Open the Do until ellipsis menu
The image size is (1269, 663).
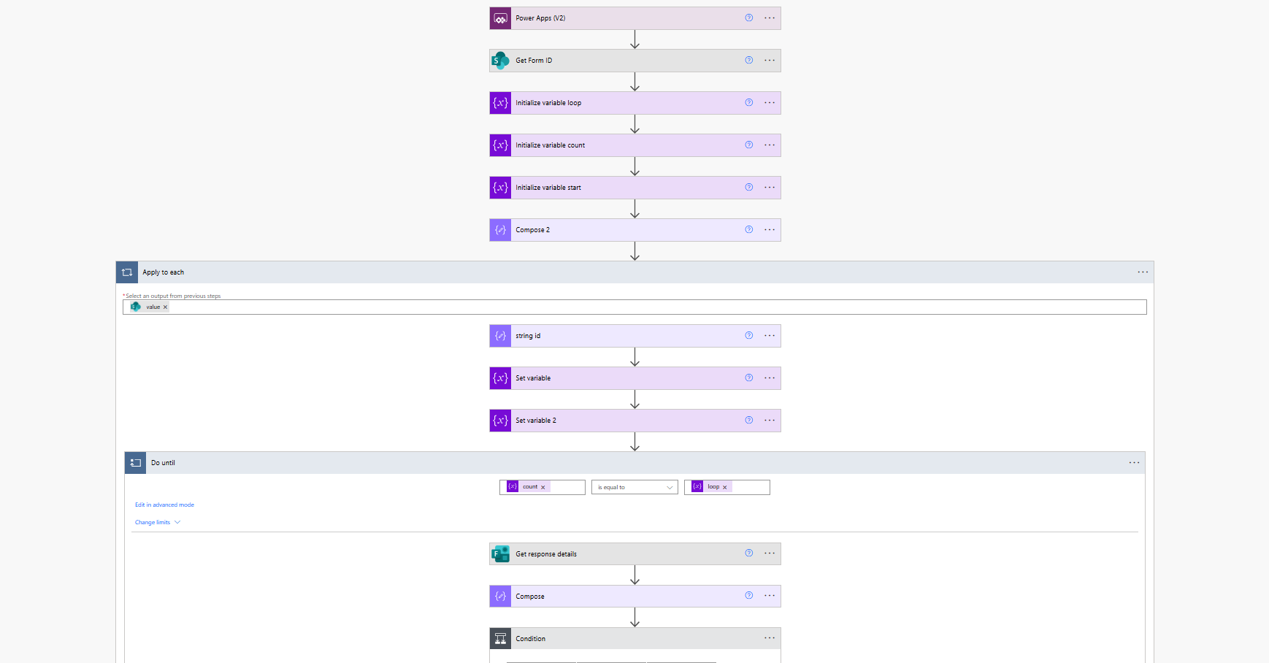pos(1134,463)
